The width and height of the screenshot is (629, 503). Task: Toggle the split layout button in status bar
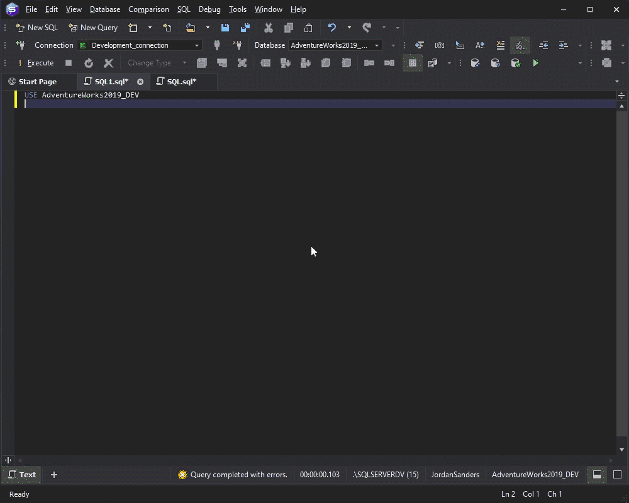point(598,475)
